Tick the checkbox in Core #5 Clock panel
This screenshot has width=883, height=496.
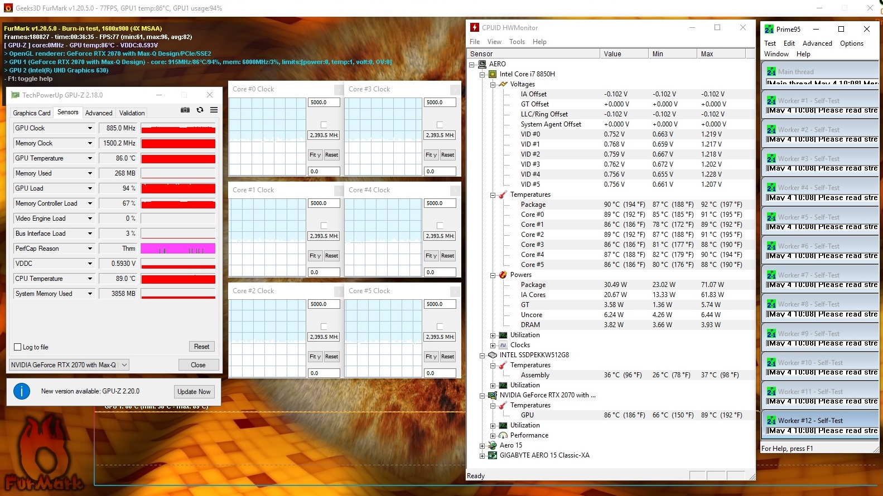440,327
